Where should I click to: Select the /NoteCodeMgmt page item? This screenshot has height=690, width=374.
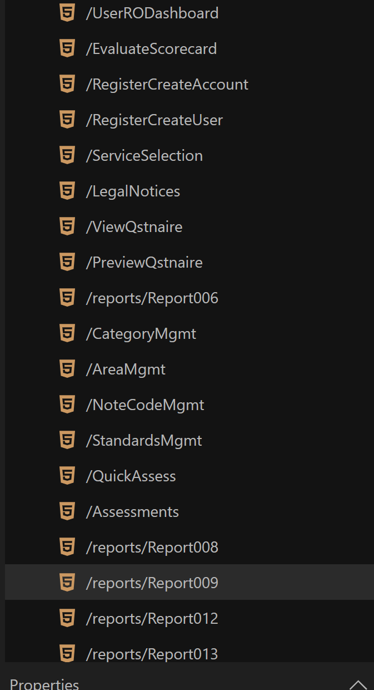tap(145, 405)
